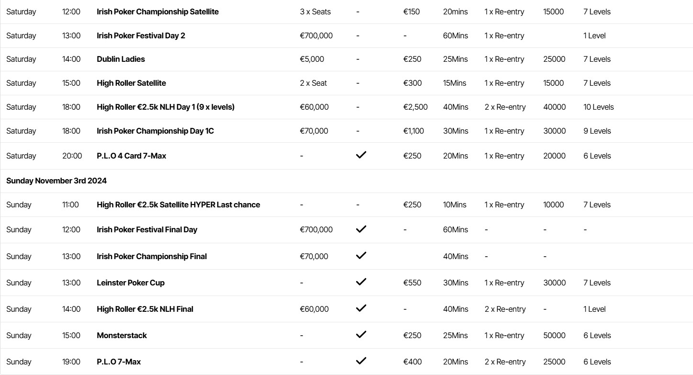The image size is (693, 375).
Task: Click Leinster Poker Cup event name
Action: [130, 283]
